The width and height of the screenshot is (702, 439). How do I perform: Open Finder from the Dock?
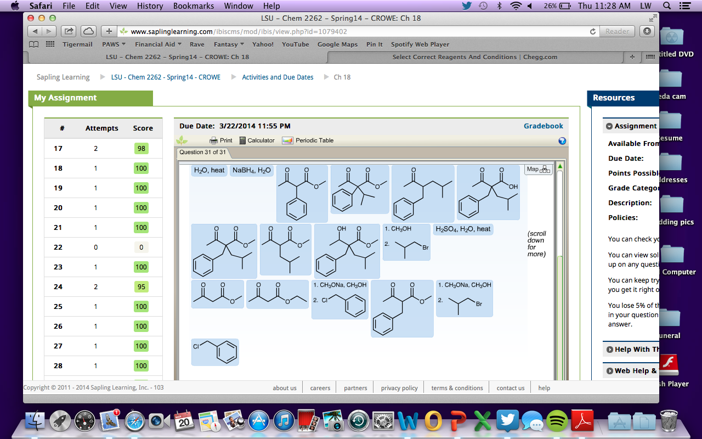(x=36, y=421)
